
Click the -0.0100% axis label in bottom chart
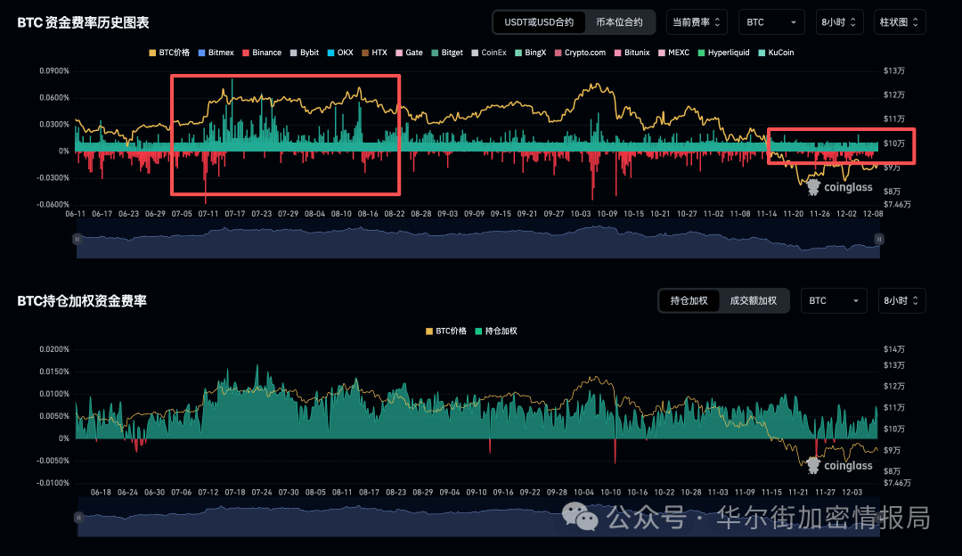(53, 484)
